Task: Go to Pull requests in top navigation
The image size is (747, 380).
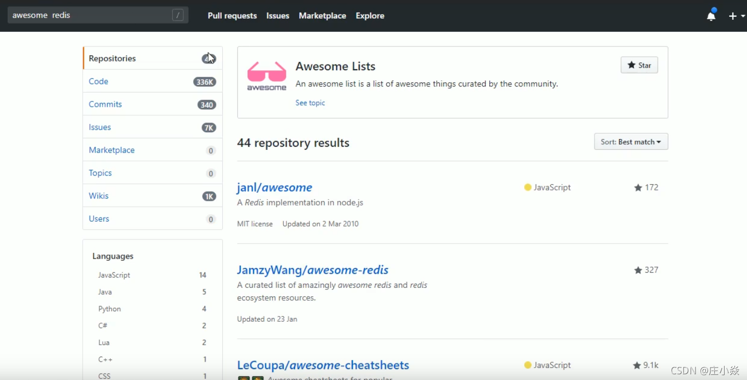Action: pyautogui.click(x=232, y=16)
